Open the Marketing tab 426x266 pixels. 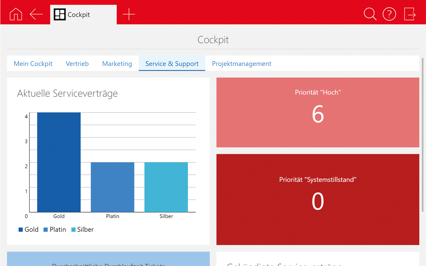[117, 64]
